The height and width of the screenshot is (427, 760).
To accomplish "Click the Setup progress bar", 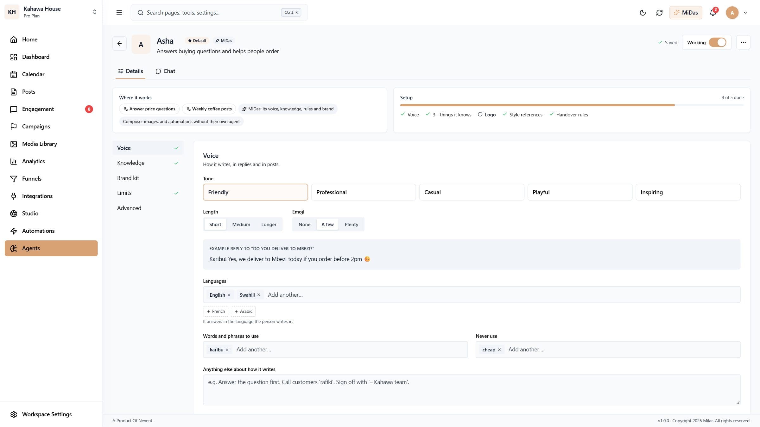I will click(572, 105).
